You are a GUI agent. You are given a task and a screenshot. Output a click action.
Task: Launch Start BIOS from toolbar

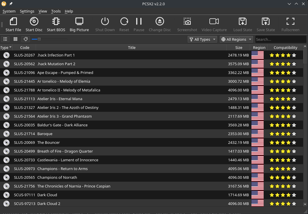[56, 21]
